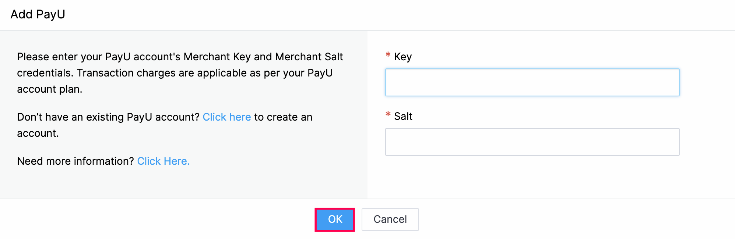Click the OK button
The height and width of the screenshot is (239, 735).
[335, 220]
